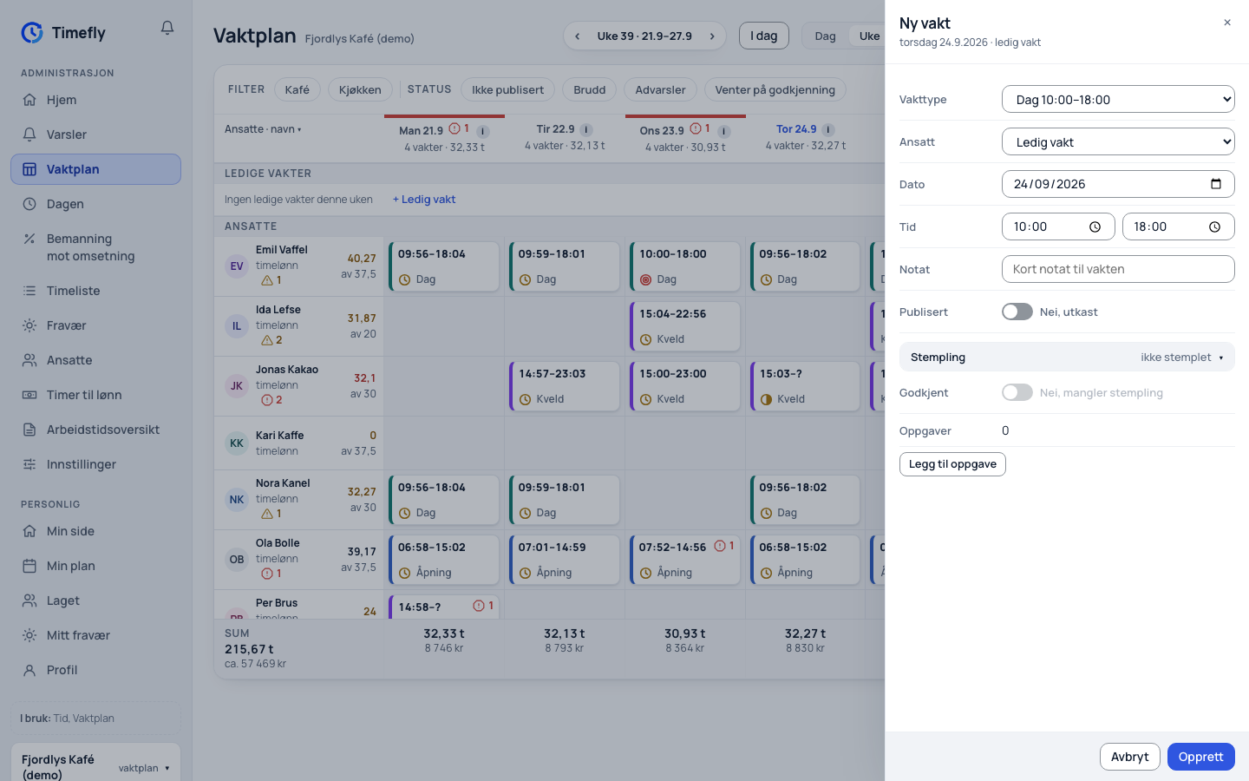Click the Timefly logo
The image size is (1249, 781).
click(x=63, y=33)
